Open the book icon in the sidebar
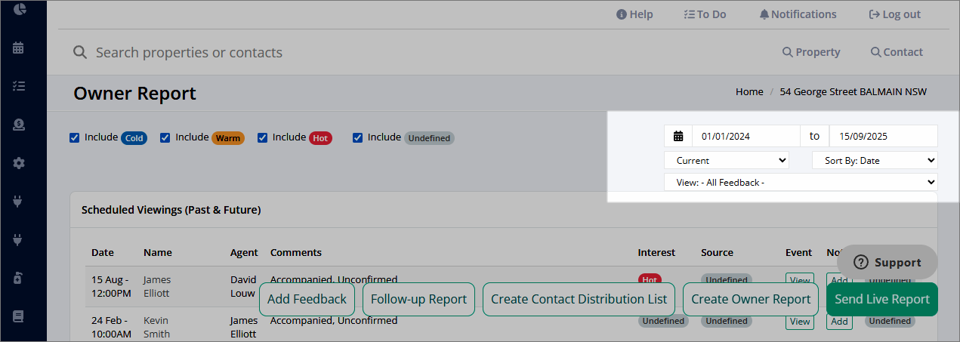The width and height of the screenshot is (960, 342). (x=19, y=316)
